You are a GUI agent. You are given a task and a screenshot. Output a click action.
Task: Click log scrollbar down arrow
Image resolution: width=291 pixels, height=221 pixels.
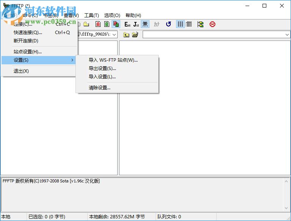coord(286,208)
